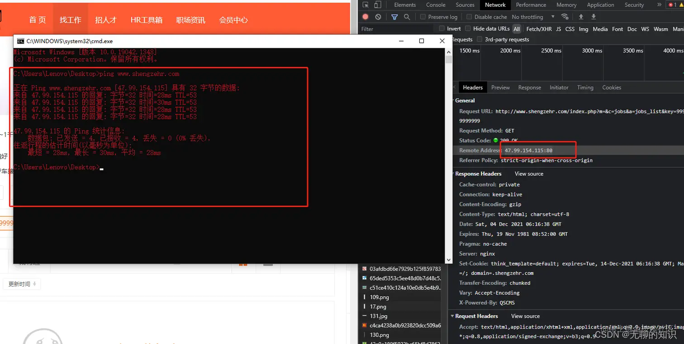Image resolution: width=684 pixels, height=344 pixels.
Task: Click View source beside Response Headers
Action: click(529, 174)
